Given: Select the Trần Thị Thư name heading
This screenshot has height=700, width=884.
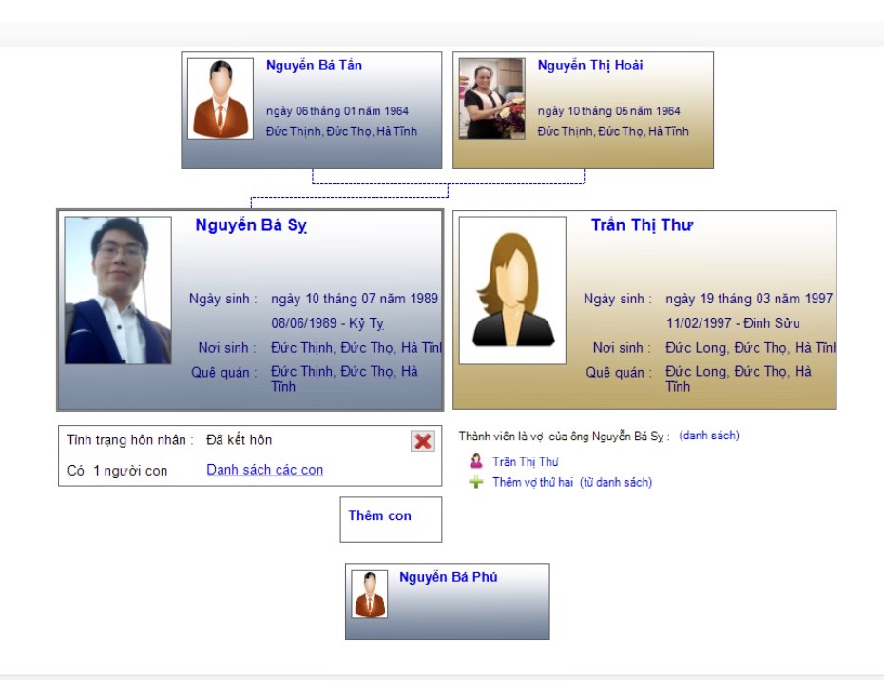Looking at the screenshot, I should coord(643,225).
